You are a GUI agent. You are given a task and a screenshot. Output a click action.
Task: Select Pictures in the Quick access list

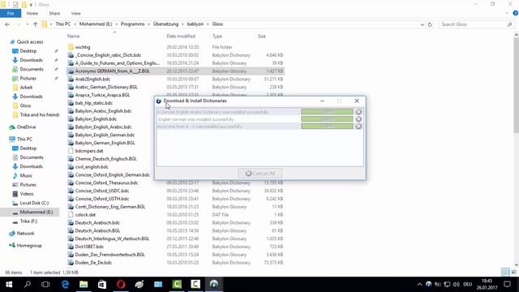[28, 79]
